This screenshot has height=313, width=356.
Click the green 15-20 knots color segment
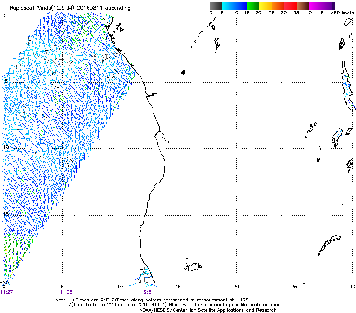click(253, 6)
